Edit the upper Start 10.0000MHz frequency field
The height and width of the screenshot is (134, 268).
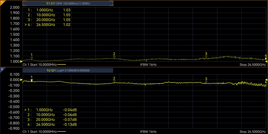[40, 64]
